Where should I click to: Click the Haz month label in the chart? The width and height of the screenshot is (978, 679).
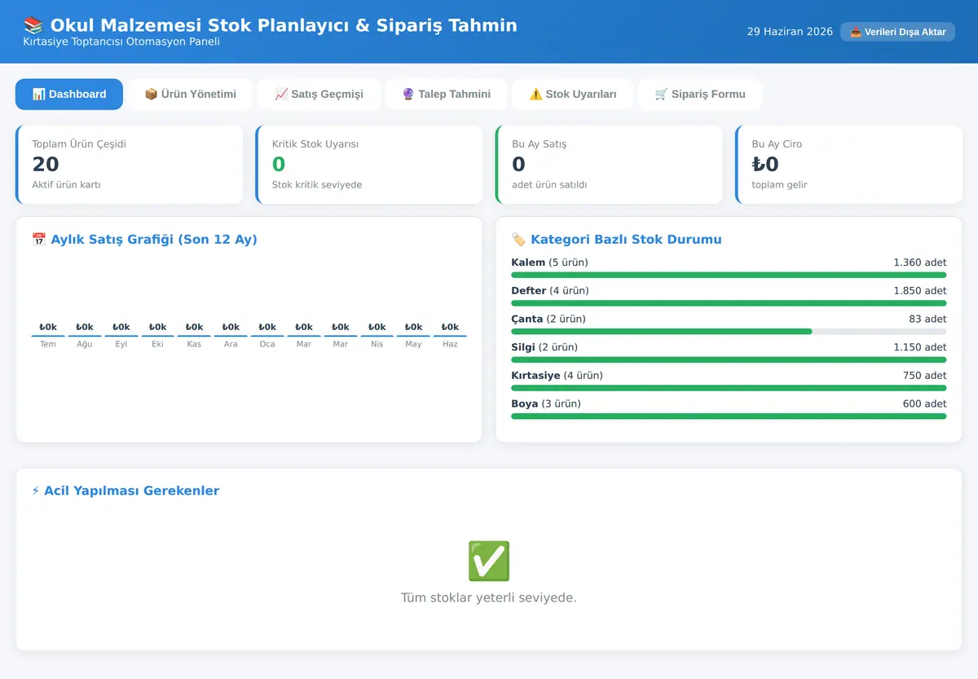click(450, 344)
